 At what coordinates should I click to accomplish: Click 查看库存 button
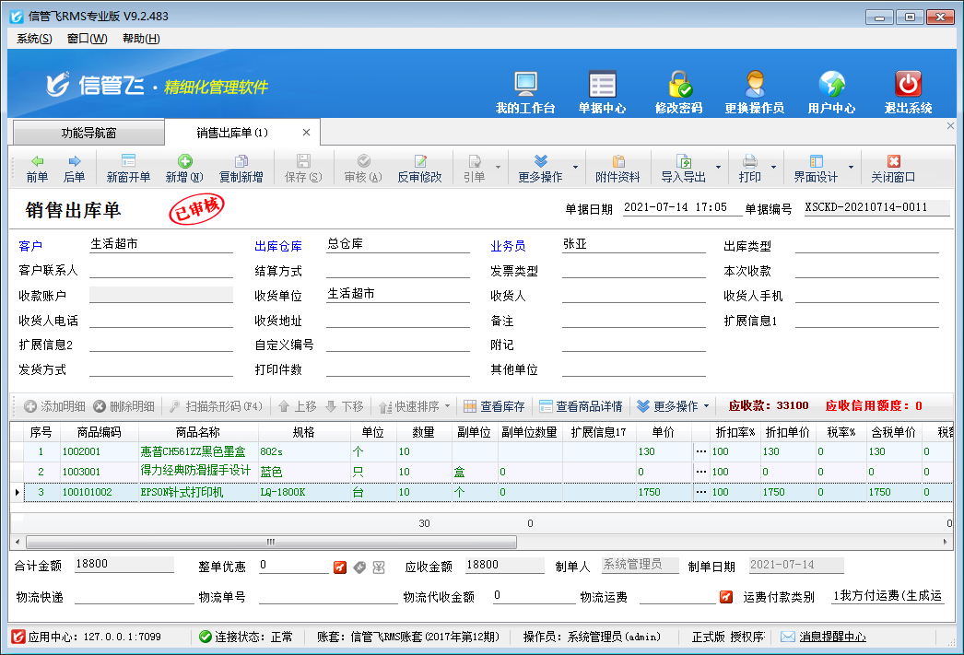(494, 406)
